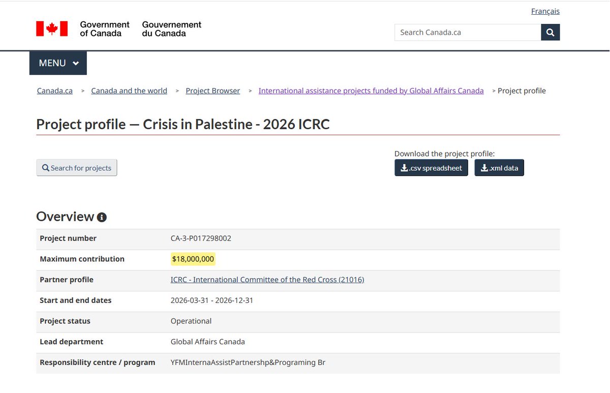Click the Operational status value
Viewport: 610px width, 393px height.
191,321
